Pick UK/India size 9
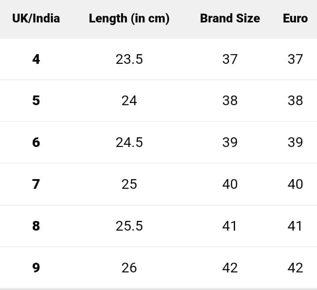 tap(36, 268)
